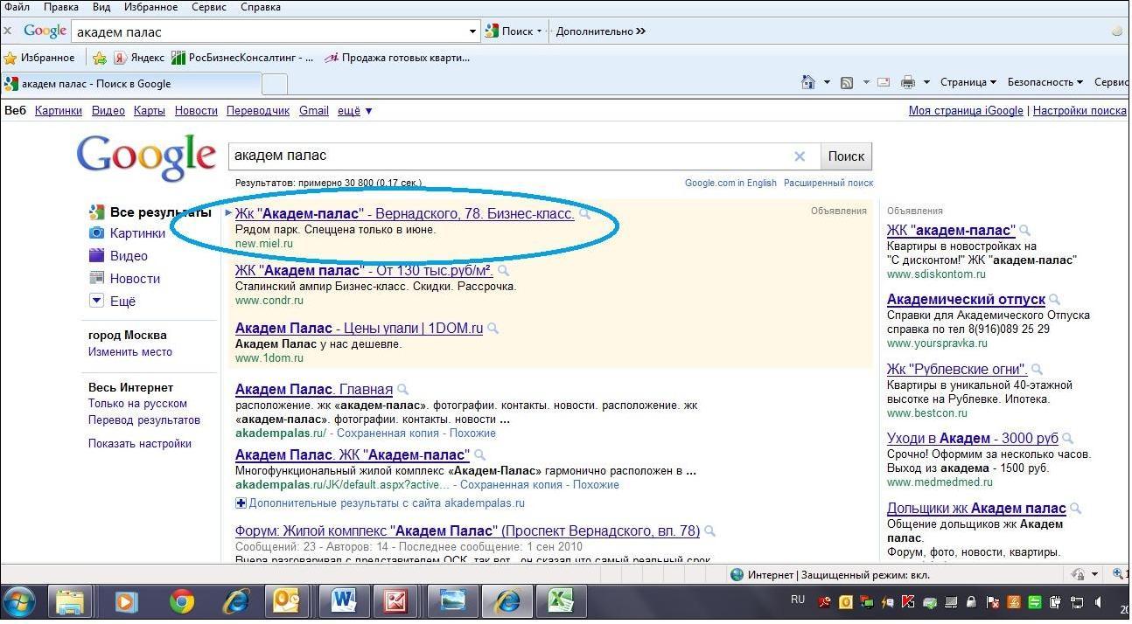Click the Home icon in IE command bar
The width and height of the screenshot is (1132, 624).
coord(809,82)
